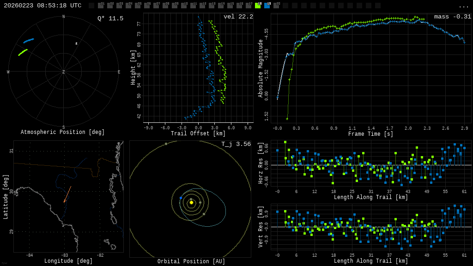Click the radiant 'R' marker in the sky plot
Image resolution: width=473 pixels, height=266 pixels.
click(x=77, y=44)
